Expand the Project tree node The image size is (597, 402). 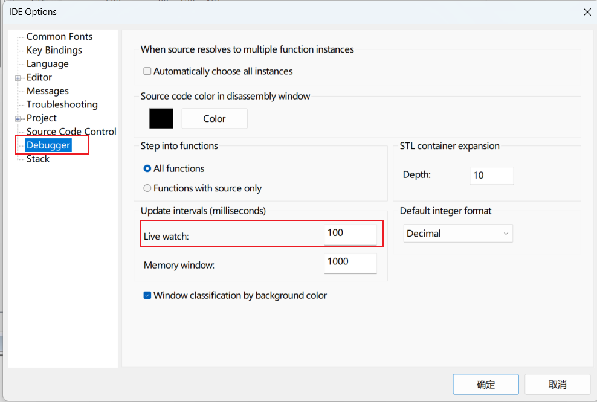coord(19,118)
